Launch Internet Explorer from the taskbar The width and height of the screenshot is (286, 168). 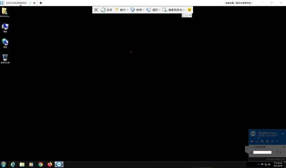click(13, 164)
